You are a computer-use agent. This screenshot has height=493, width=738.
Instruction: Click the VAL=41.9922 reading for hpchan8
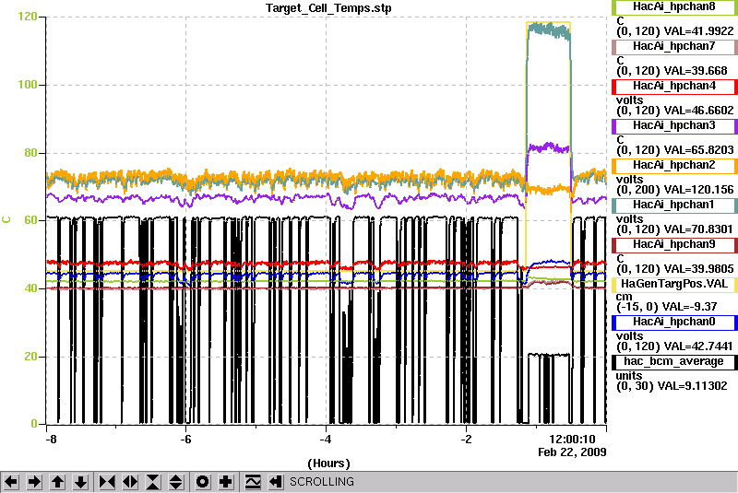(x=698, y=31)
